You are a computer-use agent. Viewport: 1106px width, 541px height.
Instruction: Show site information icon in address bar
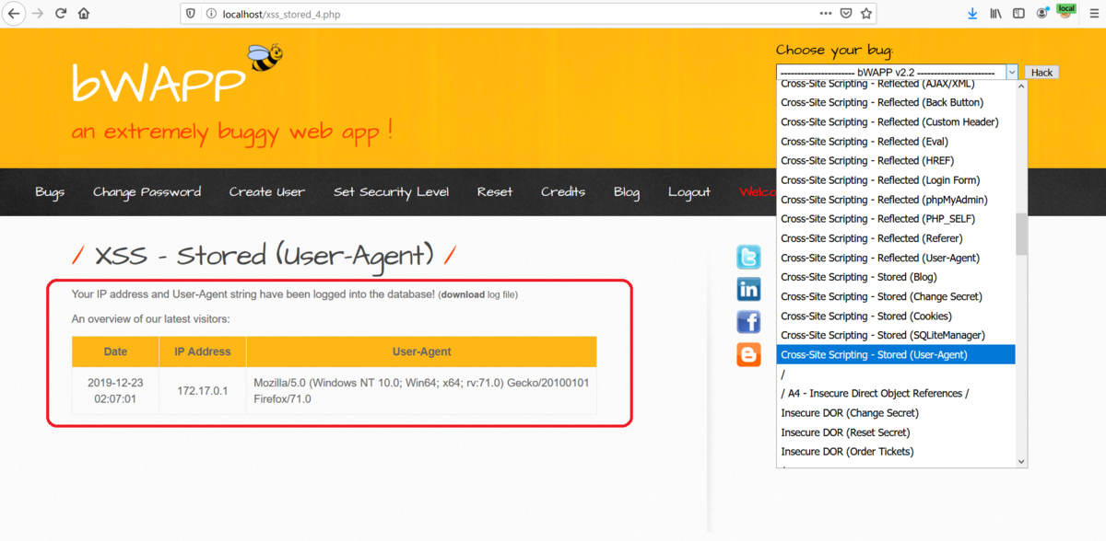pos(210,14)
